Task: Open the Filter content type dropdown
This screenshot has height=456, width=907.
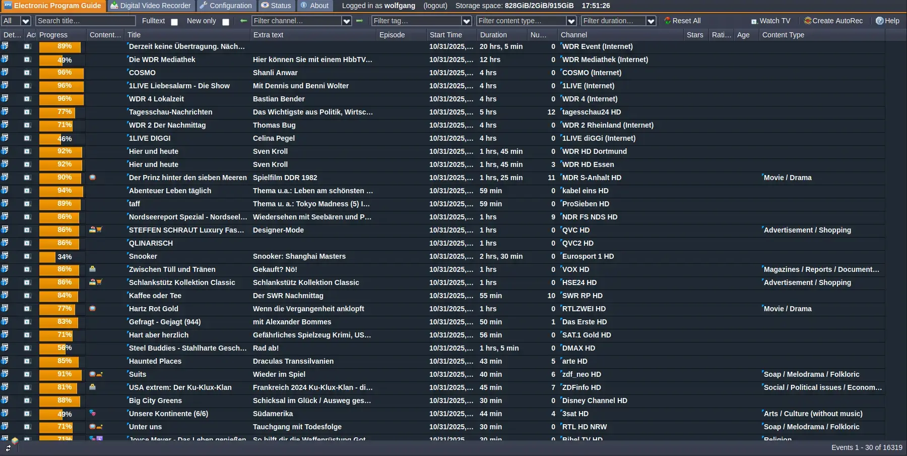Action: (x=571, y=21)
